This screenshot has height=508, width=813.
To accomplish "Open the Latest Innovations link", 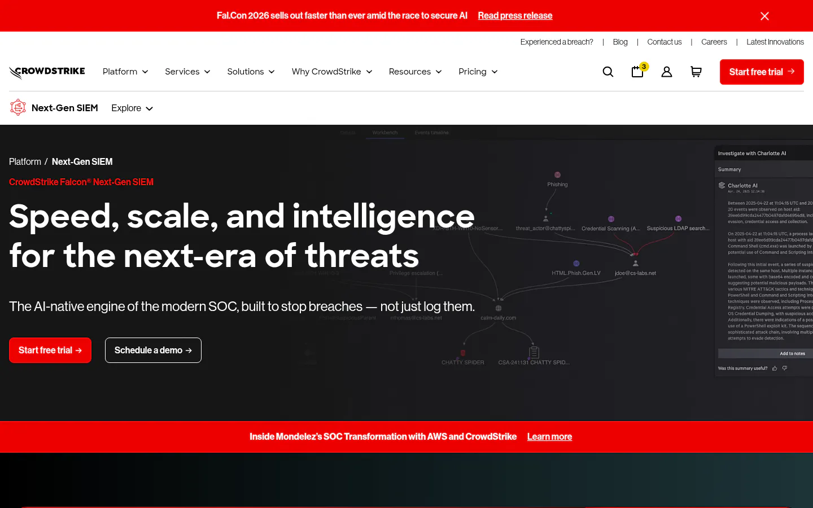I will click(775, 42).
